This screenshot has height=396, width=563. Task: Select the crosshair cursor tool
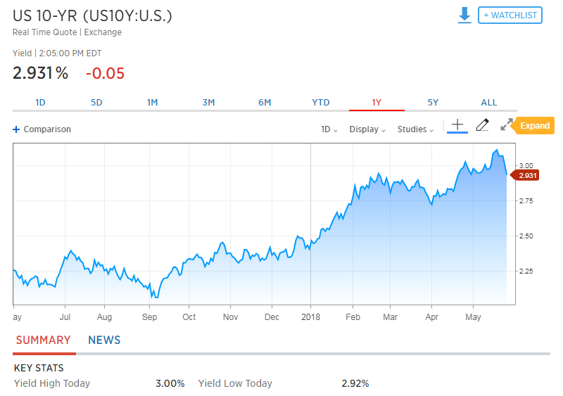pyautogui.click(x=457, y=125)
